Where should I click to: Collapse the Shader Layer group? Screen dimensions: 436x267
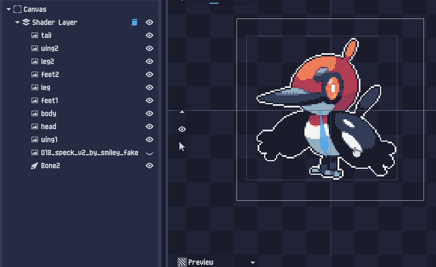click(x=17, y=22)
